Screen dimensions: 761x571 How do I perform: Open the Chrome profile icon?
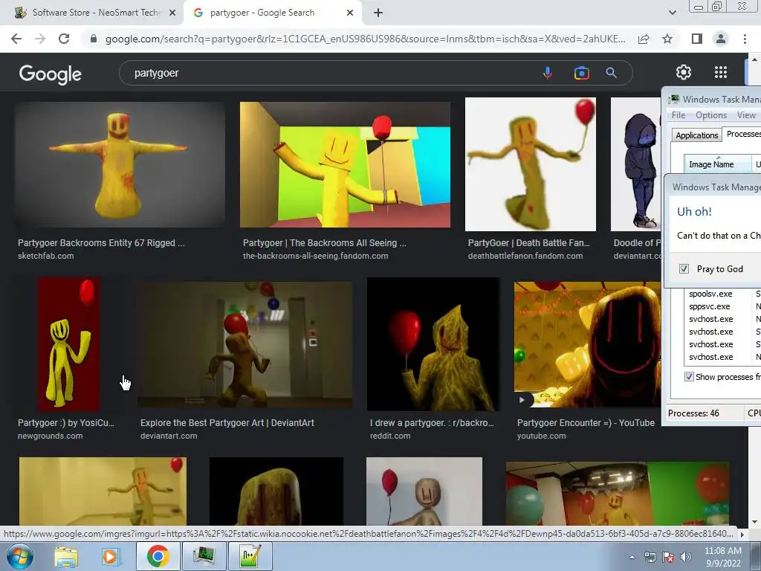tap(721, 39)
